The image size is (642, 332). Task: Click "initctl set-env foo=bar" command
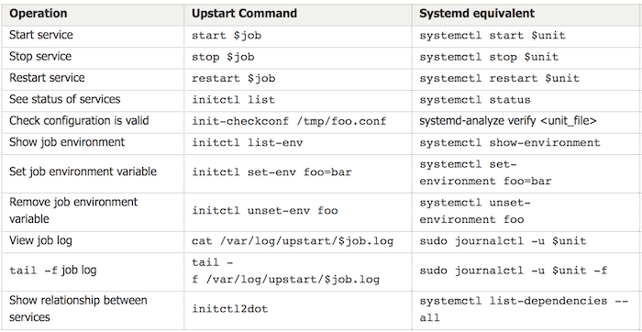tap(271, 172)
